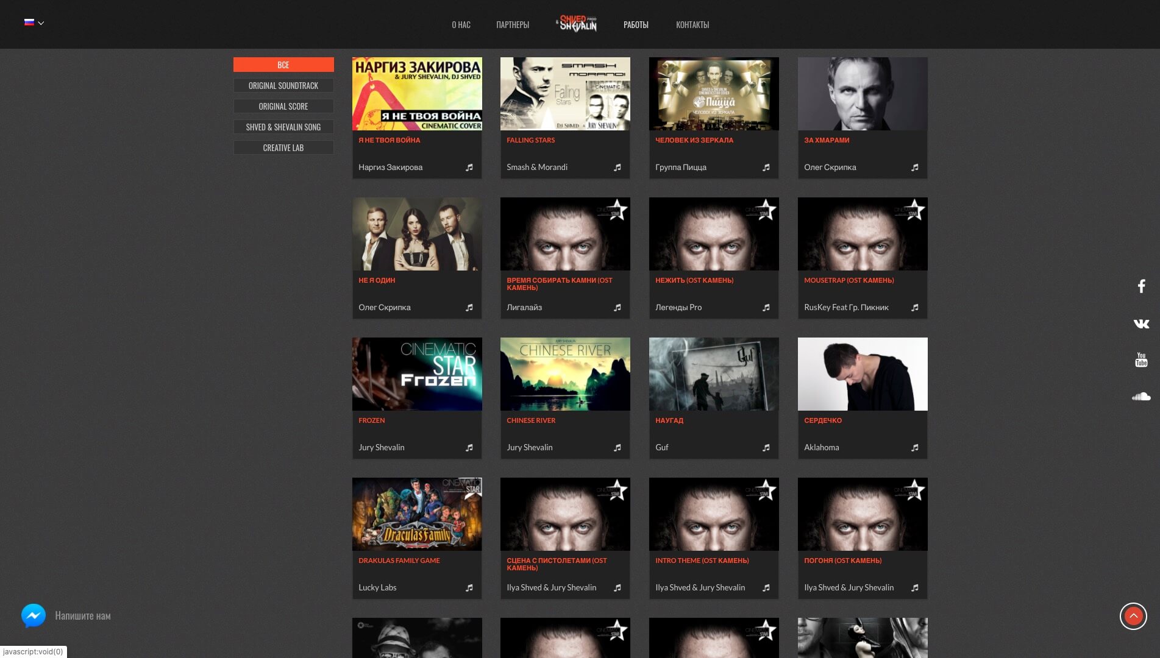Image resolution: width=1160 pixels, height=658 pixels.
Task: Click the Напишите нам chat label
Action: (x=83, y=616)
